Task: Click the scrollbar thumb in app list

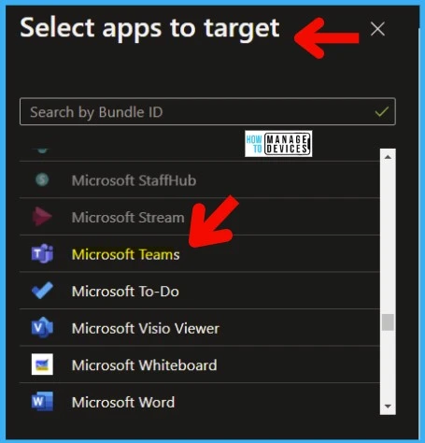Action: (x=388, y=322)
